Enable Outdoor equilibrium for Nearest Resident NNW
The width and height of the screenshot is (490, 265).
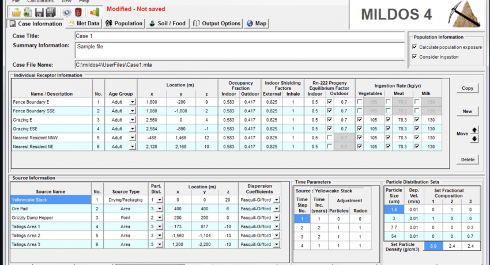click(x=329, y=137)
